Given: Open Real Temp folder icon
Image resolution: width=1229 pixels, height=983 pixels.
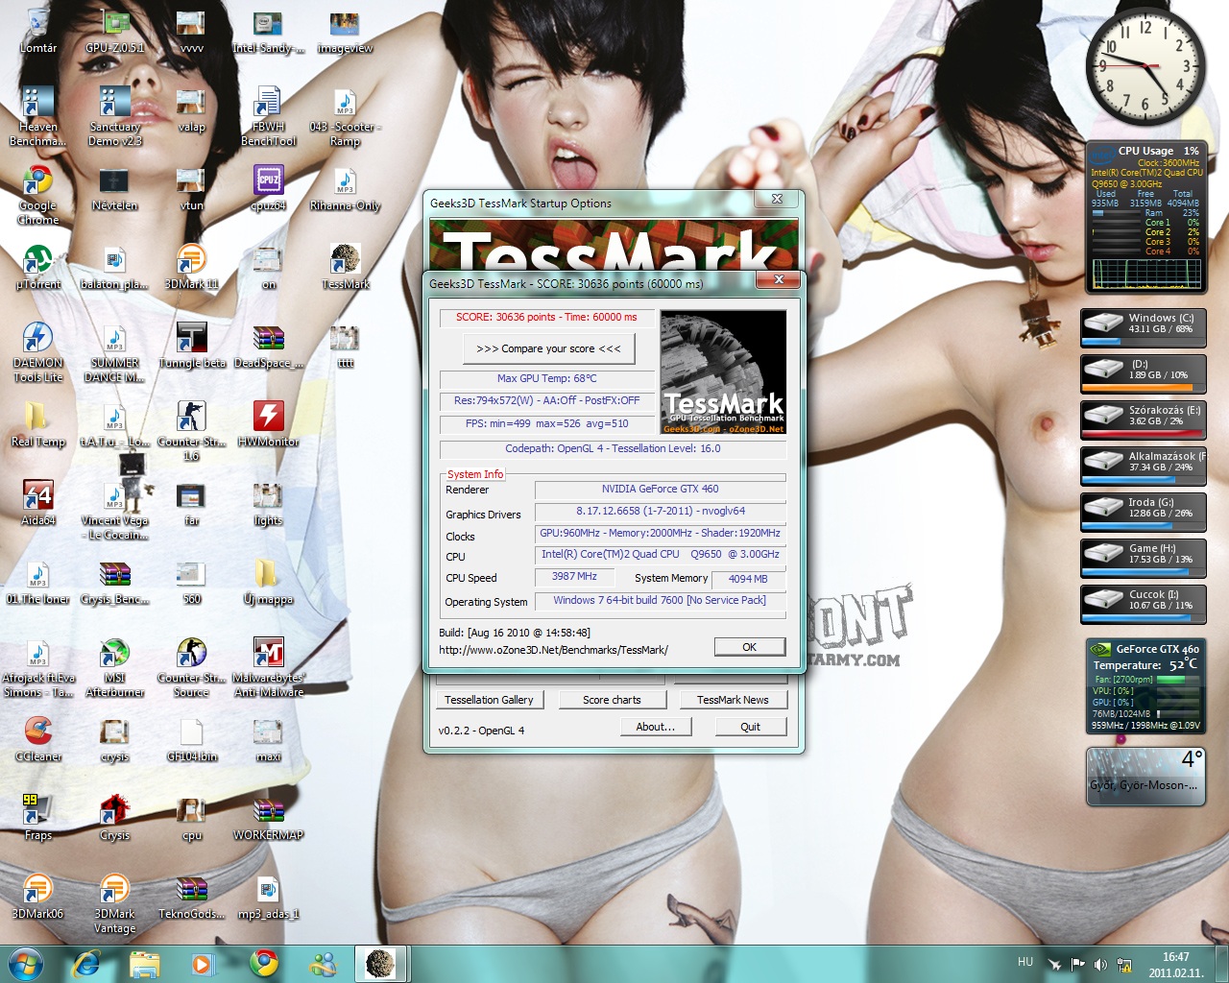Looking at the screenshot, I should tap(37, 425).
